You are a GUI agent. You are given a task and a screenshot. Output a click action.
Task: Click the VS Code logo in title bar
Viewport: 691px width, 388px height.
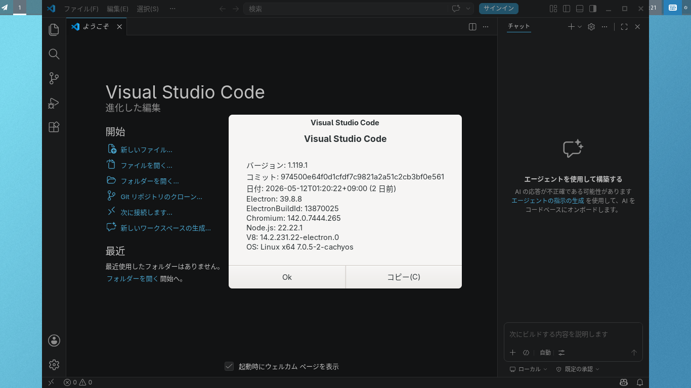pos(51,9)
